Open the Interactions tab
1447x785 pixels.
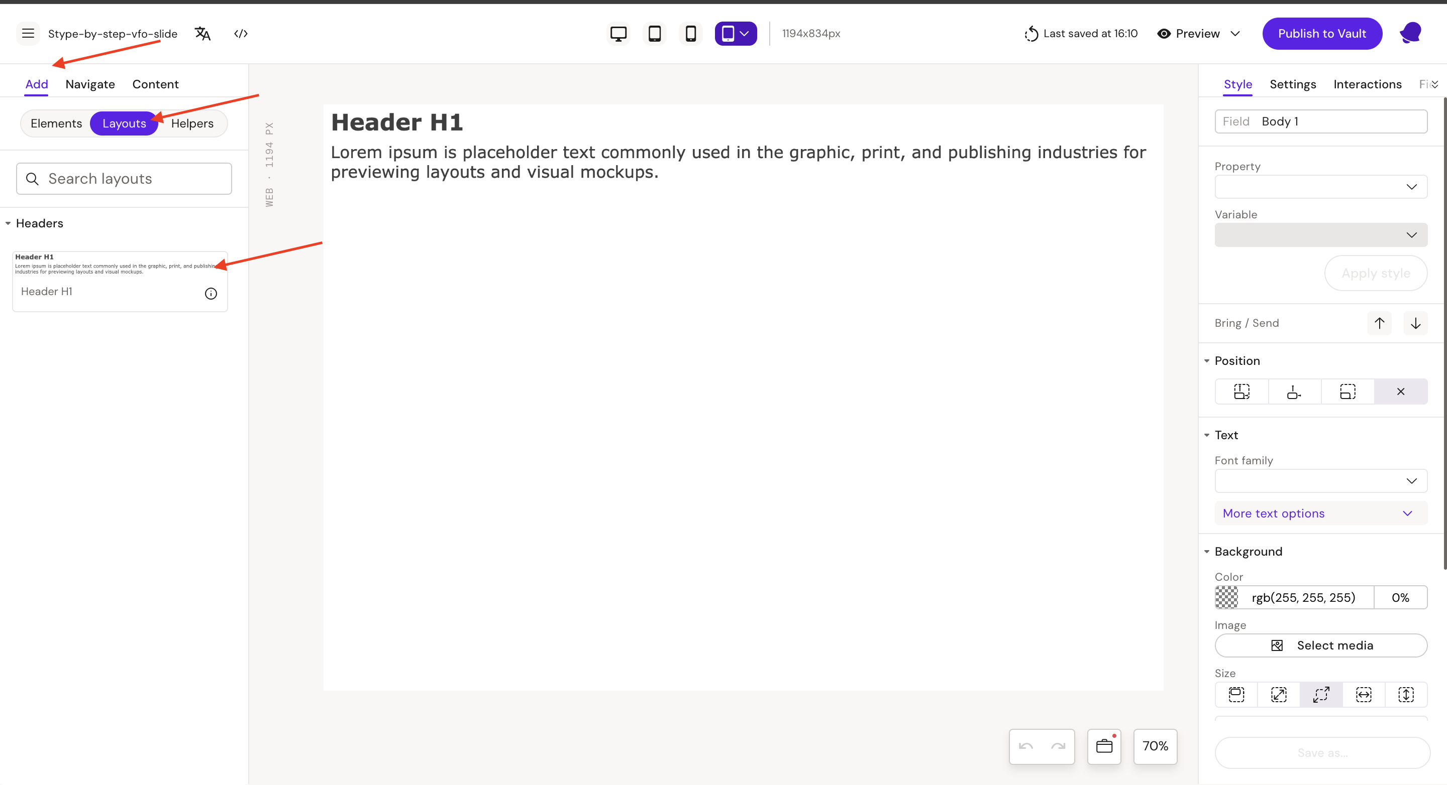pyautogui.click(x=1367, y=84)
